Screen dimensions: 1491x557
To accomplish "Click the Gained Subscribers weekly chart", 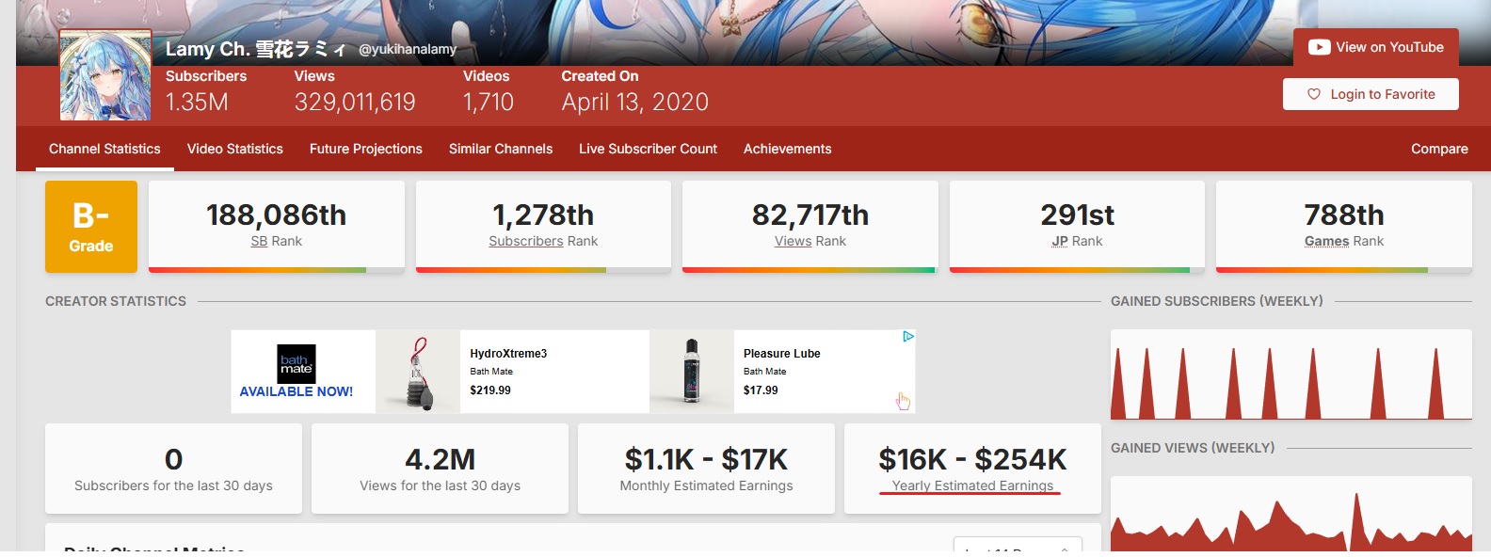I will click(1291, 374).
